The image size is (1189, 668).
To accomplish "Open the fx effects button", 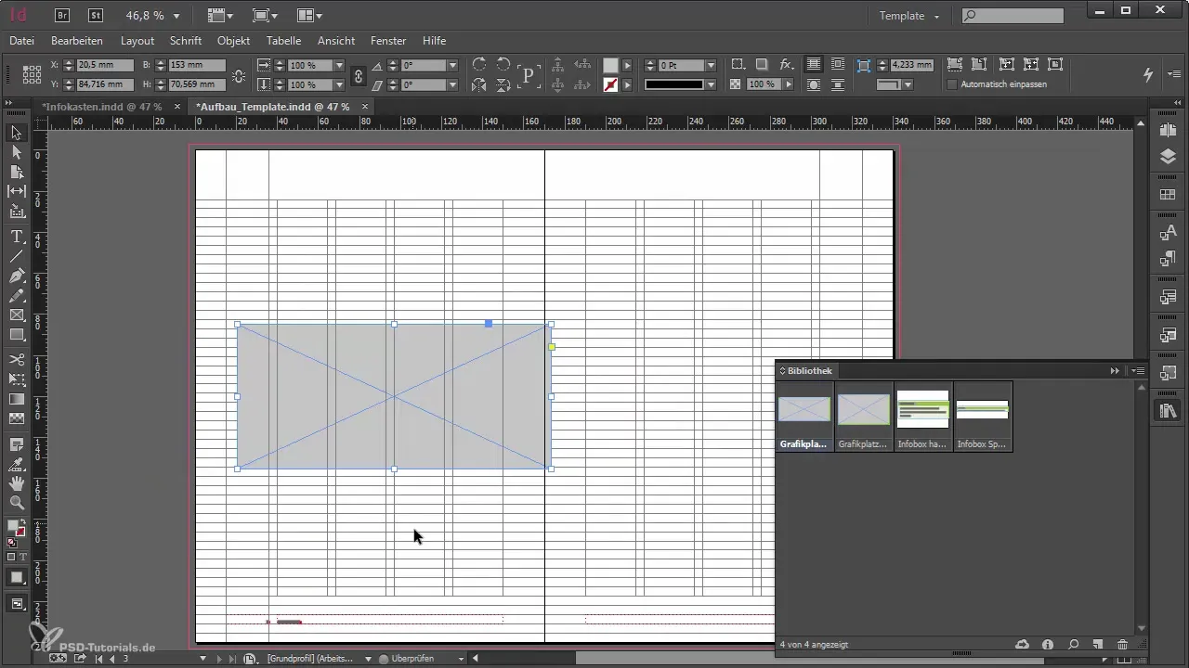I will pos(786,65).
